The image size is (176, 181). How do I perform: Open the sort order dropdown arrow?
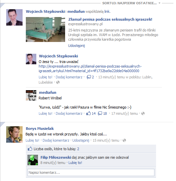[159, 3]
